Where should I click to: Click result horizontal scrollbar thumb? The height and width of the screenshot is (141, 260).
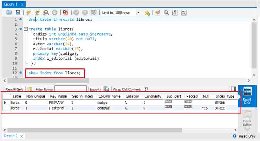tap(95, 130)
